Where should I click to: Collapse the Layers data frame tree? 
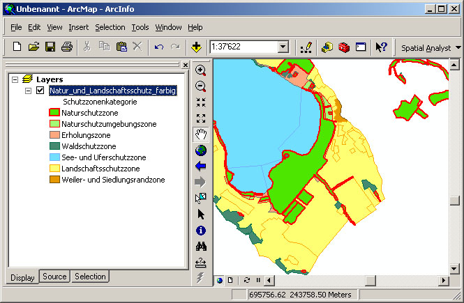pyautogui.click(x=15, y=79)
